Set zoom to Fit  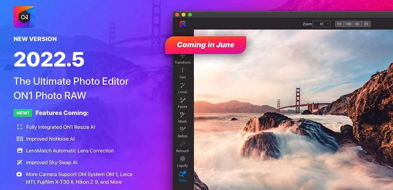pos(339,24)
